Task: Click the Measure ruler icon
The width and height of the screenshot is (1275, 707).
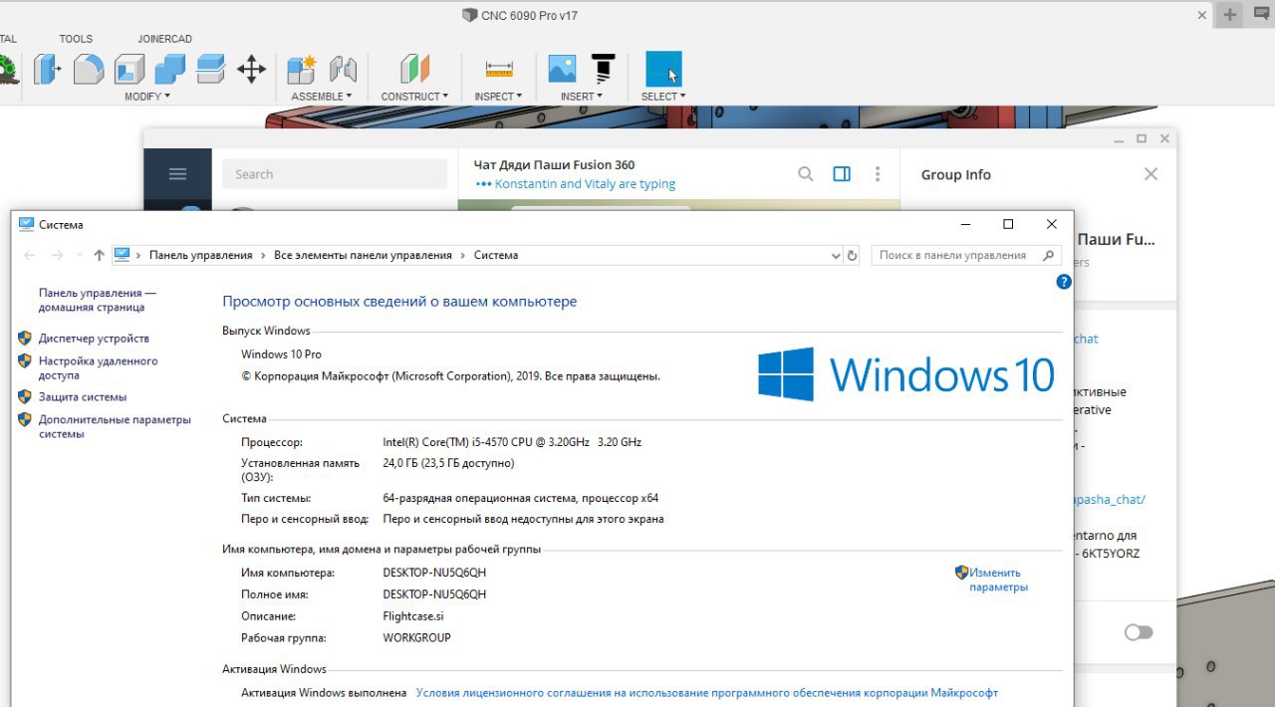Action: click(x=498, y=69)
